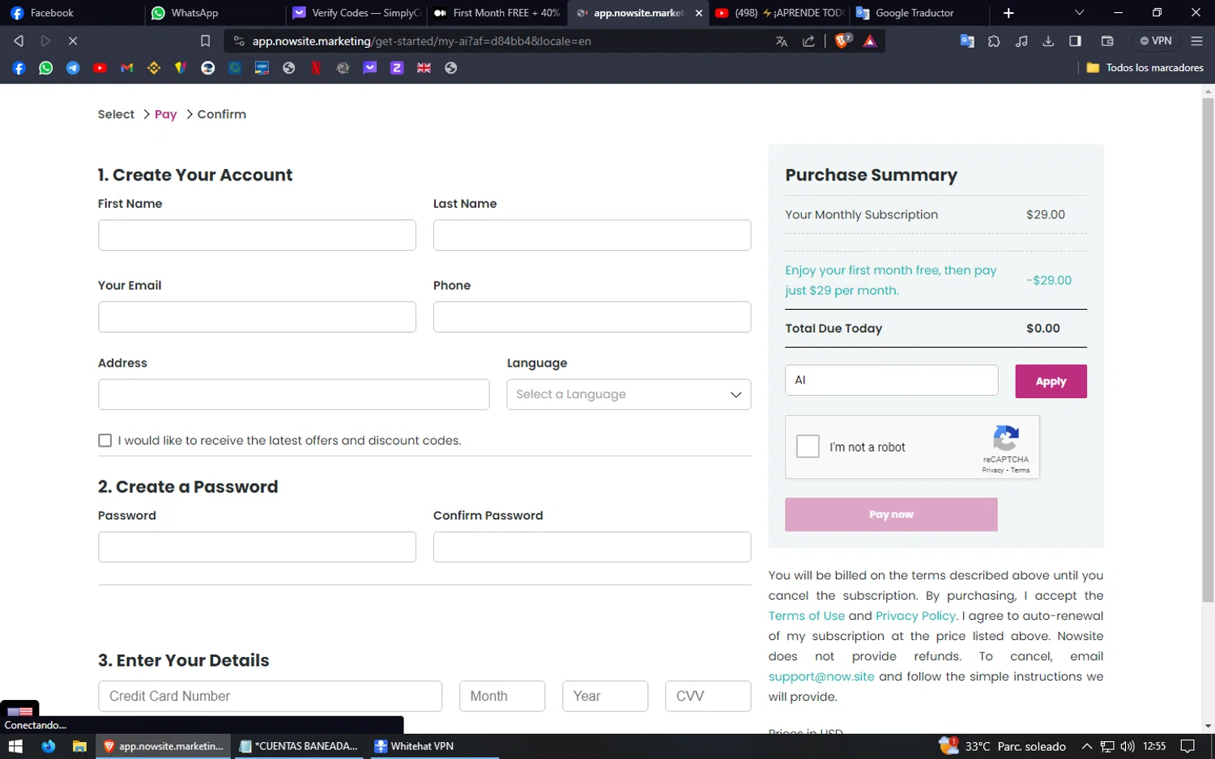Open the browser hamburger menu
Viewport: 1215px width, 759px height.
point(1196,40)
